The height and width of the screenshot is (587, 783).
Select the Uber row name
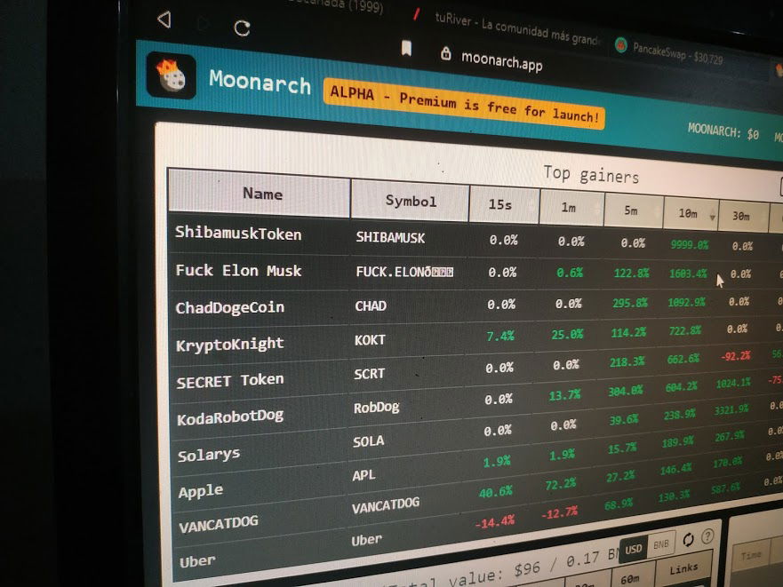197,561
